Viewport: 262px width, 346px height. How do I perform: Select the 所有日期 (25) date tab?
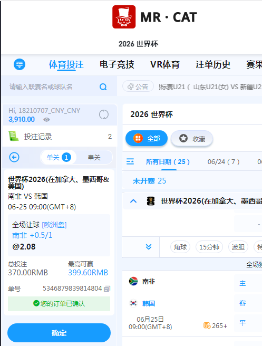pos(168,162)
